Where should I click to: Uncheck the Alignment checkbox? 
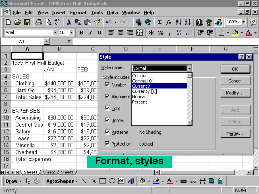pyautogui.click(x=107, y=96)
